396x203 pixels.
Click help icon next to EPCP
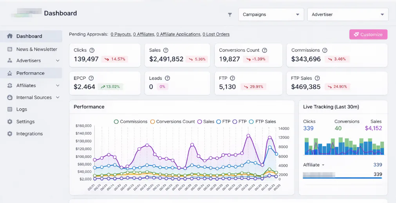coord(91,78)
